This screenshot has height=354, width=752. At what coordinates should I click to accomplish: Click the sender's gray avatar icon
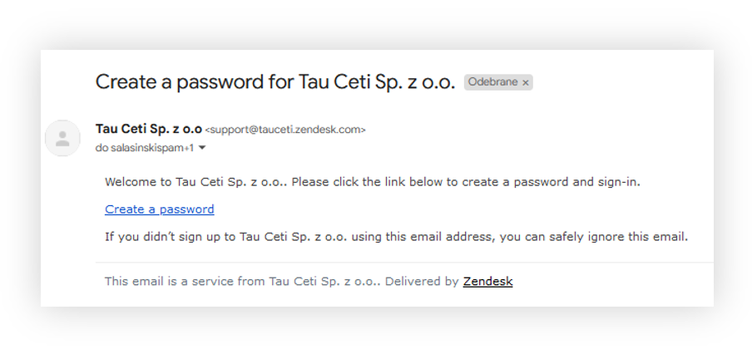[x=62, y=139]
